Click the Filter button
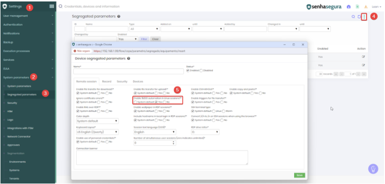The image size is (385, 184). pyautogui.click(x=144, y=39)
